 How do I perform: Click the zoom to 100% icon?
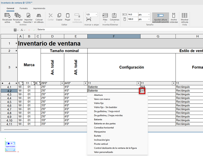point(89,19)
